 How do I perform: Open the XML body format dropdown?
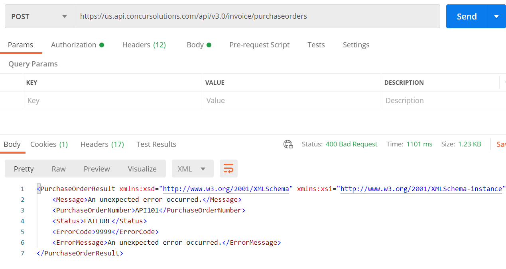(193, 168)
